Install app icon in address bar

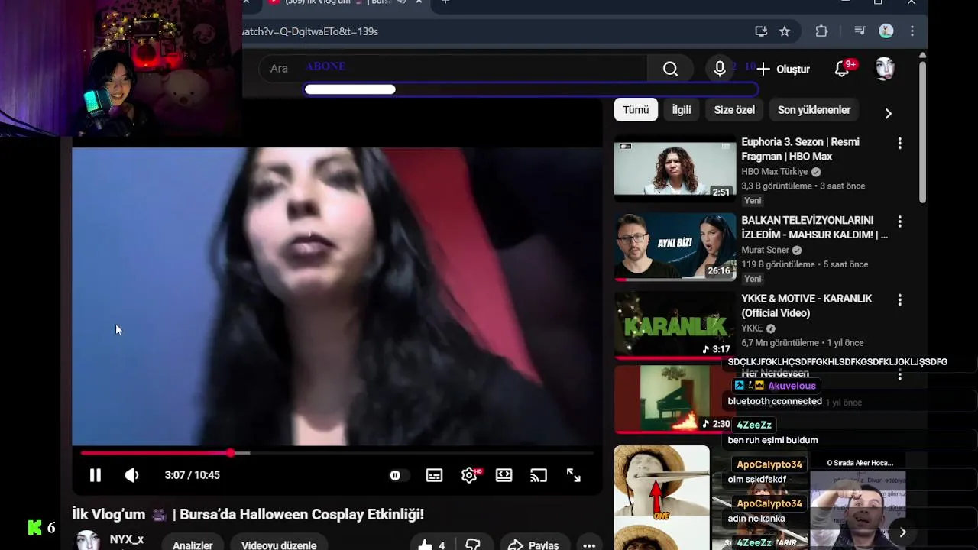click(761, 31)
